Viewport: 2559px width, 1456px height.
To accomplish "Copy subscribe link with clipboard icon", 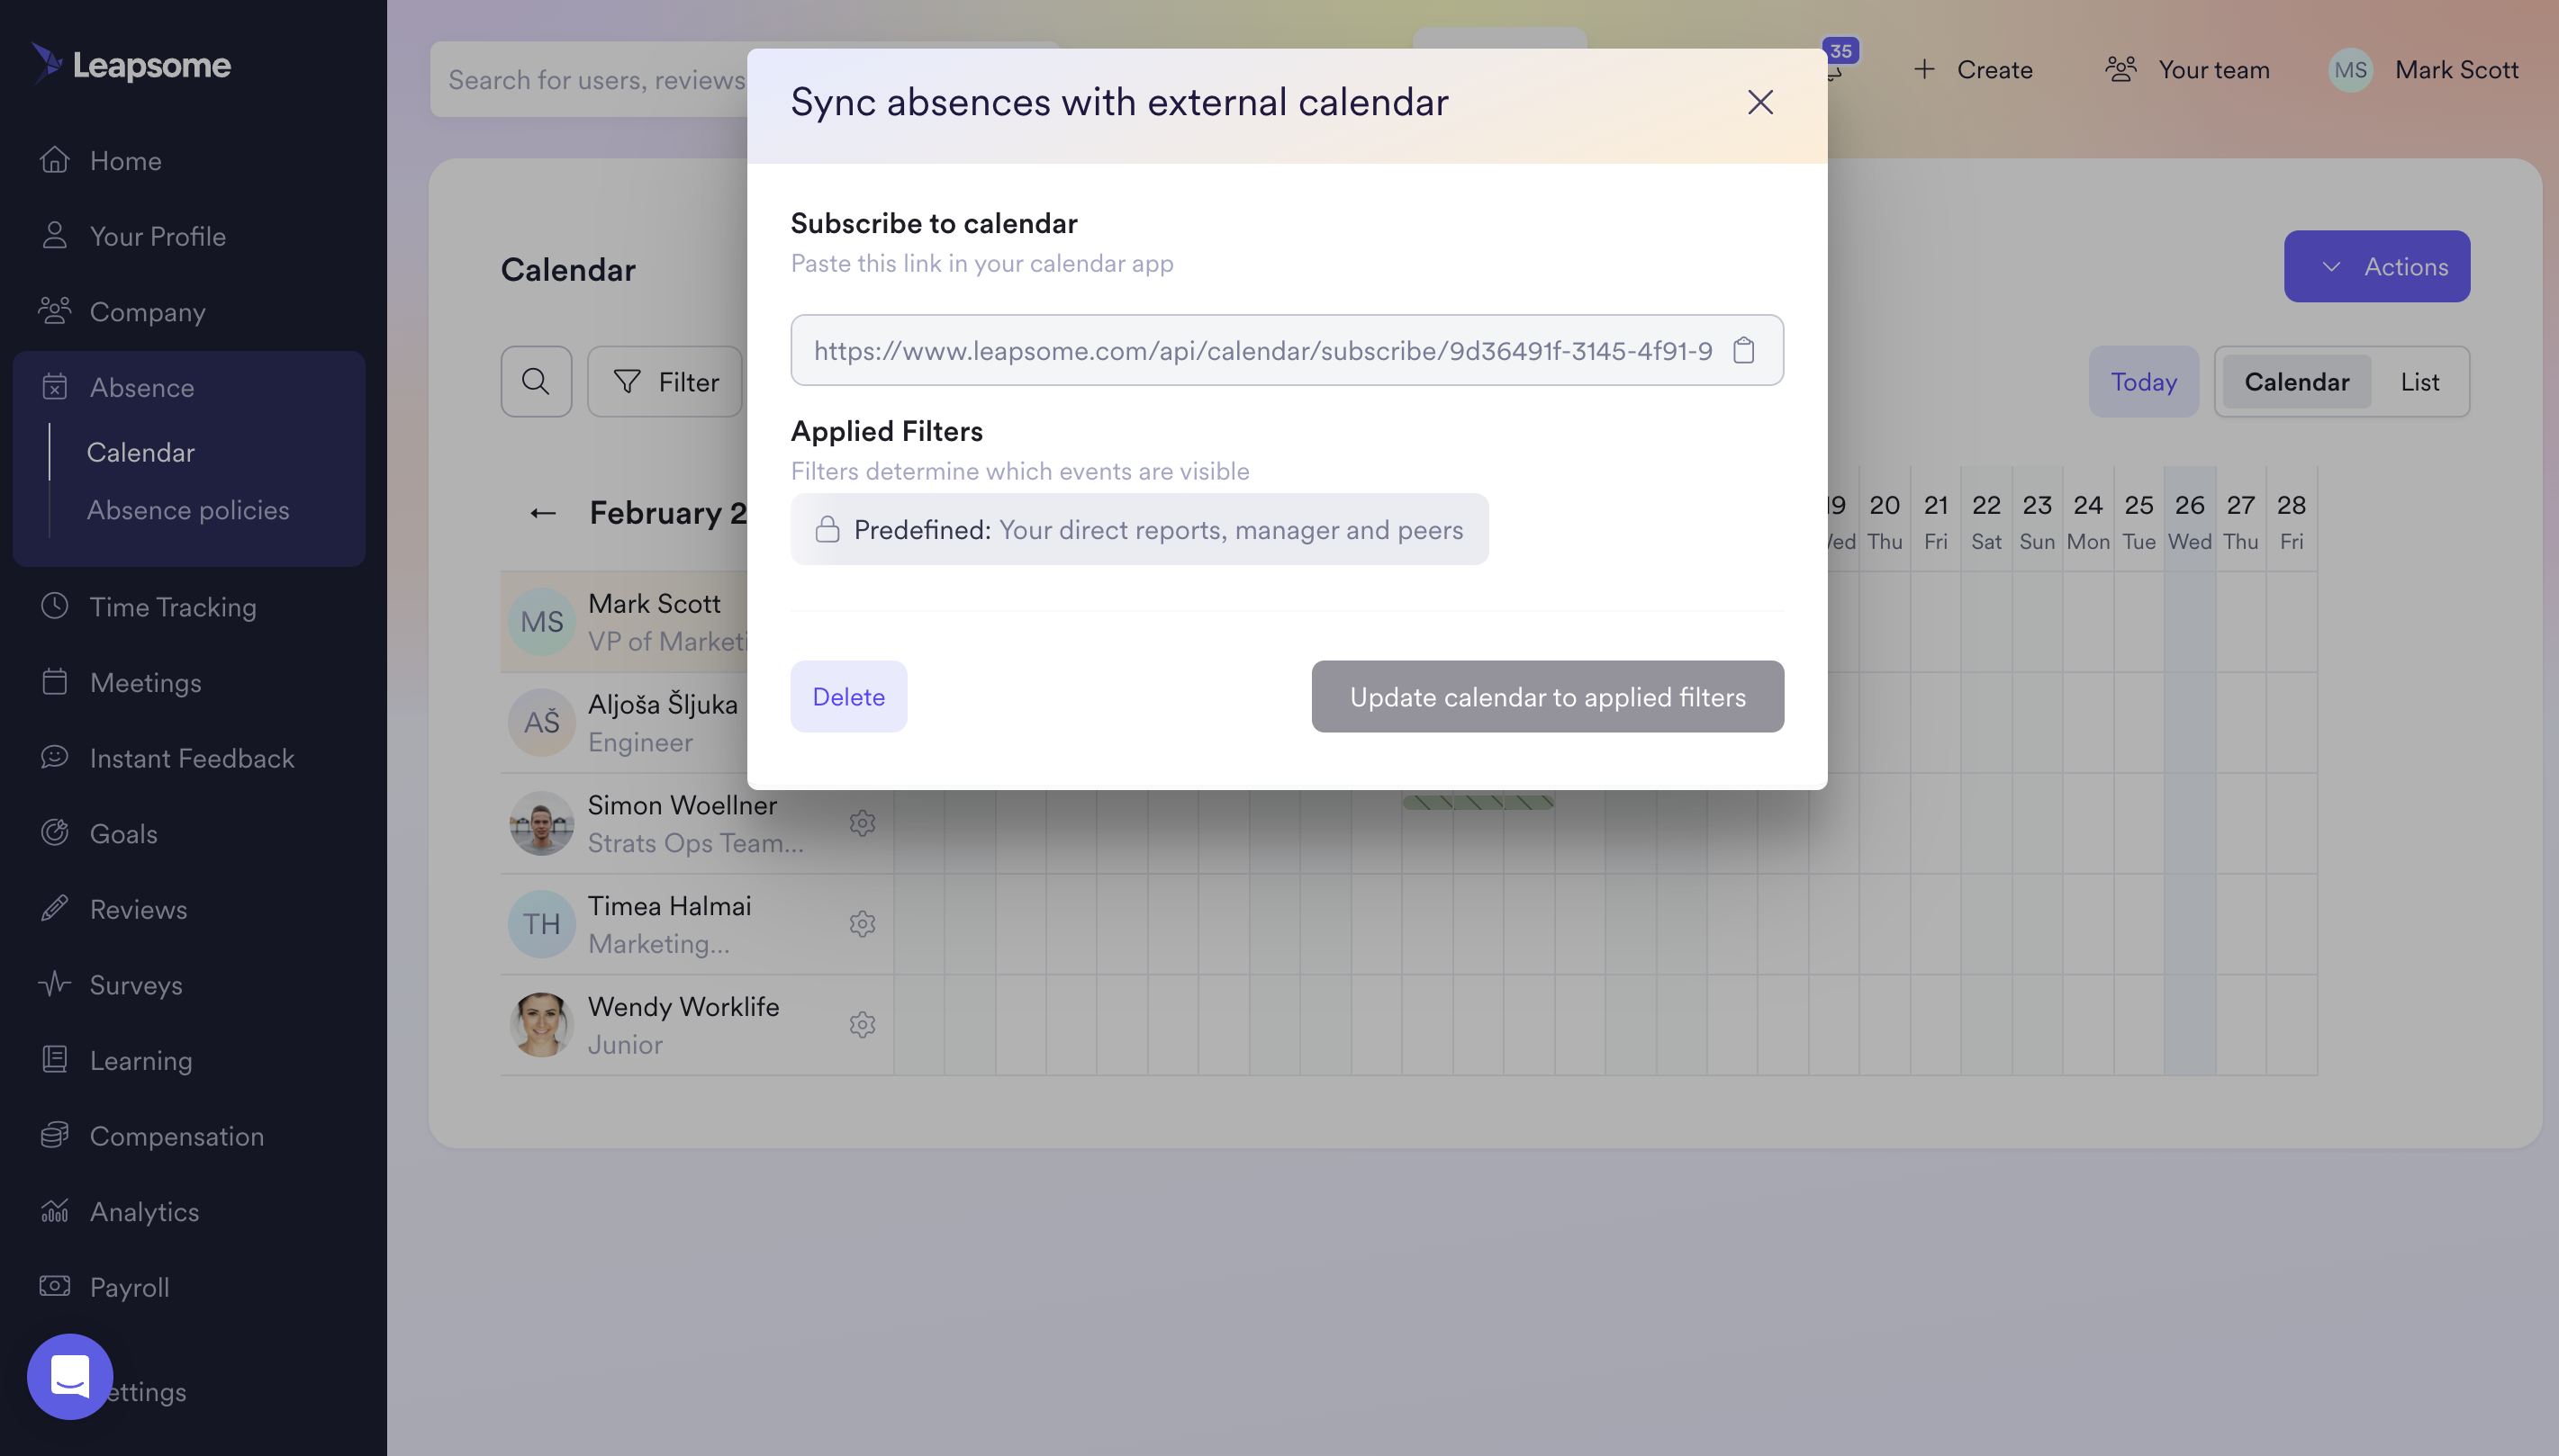I will click(1744, 350).
